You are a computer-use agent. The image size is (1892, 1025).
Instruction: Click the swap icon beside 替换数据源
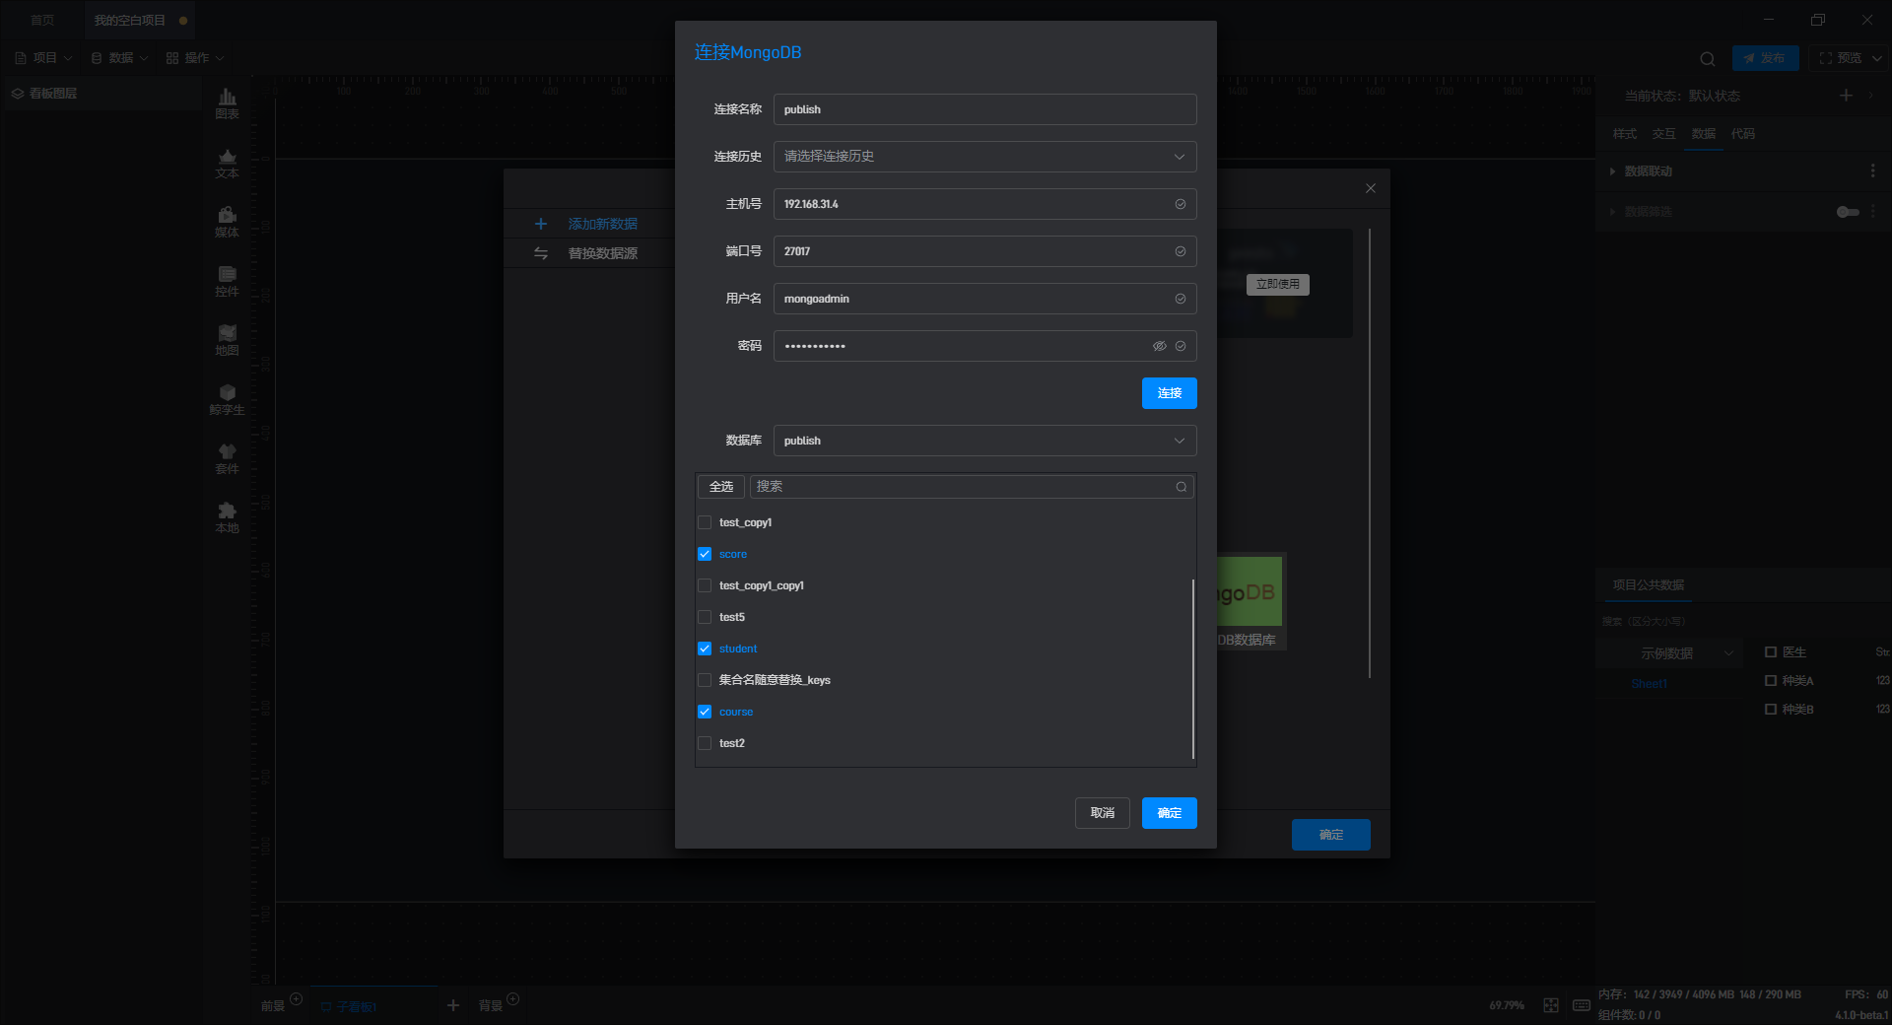(x=540, y=253)
